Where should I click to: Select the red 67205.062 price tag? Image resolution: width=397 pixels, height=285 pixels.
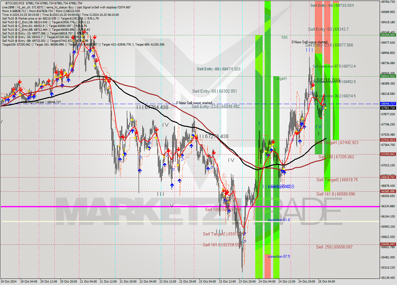388,154
